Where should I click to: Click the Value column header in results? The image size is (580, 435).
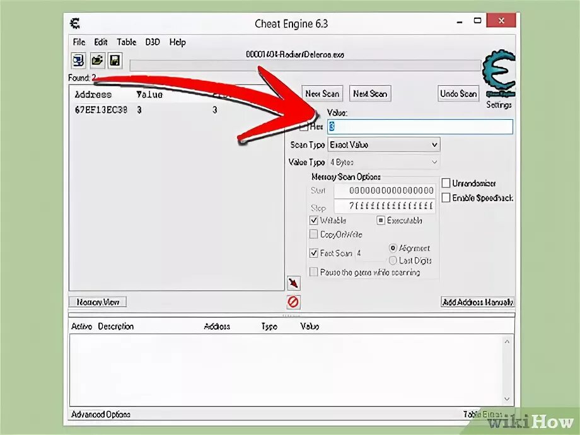(x=149, y=95)
